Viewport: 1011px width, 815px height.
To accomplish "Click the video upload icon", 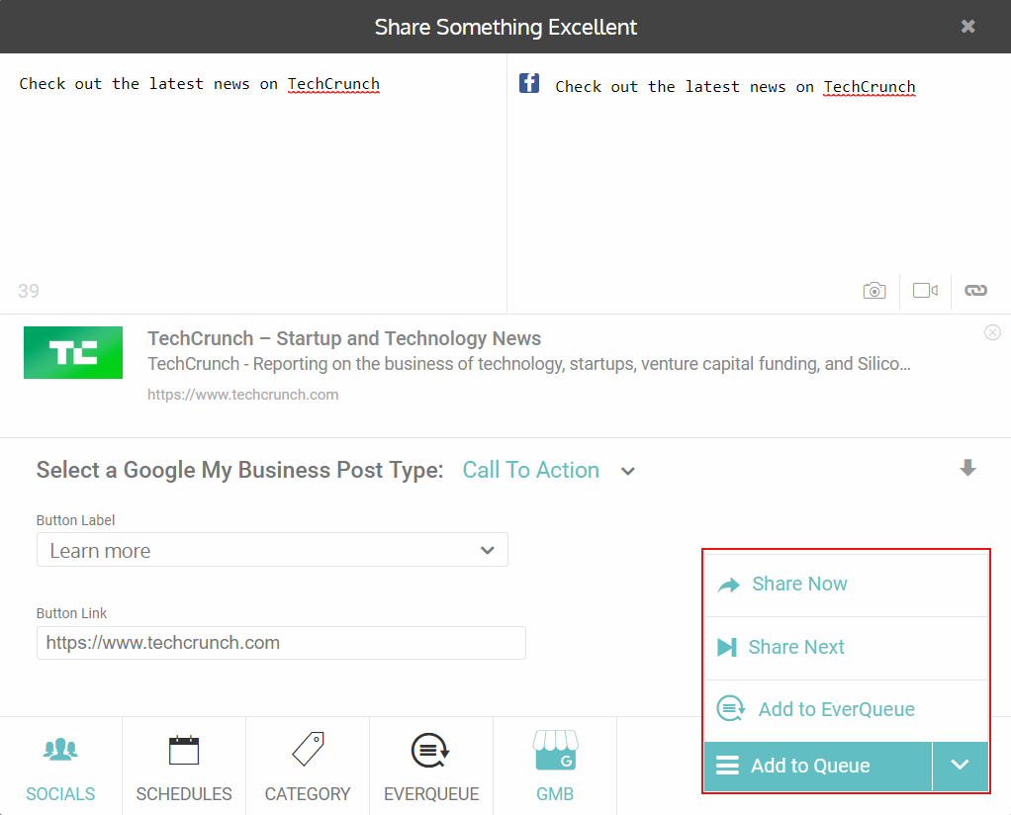I will click(925, 291).
